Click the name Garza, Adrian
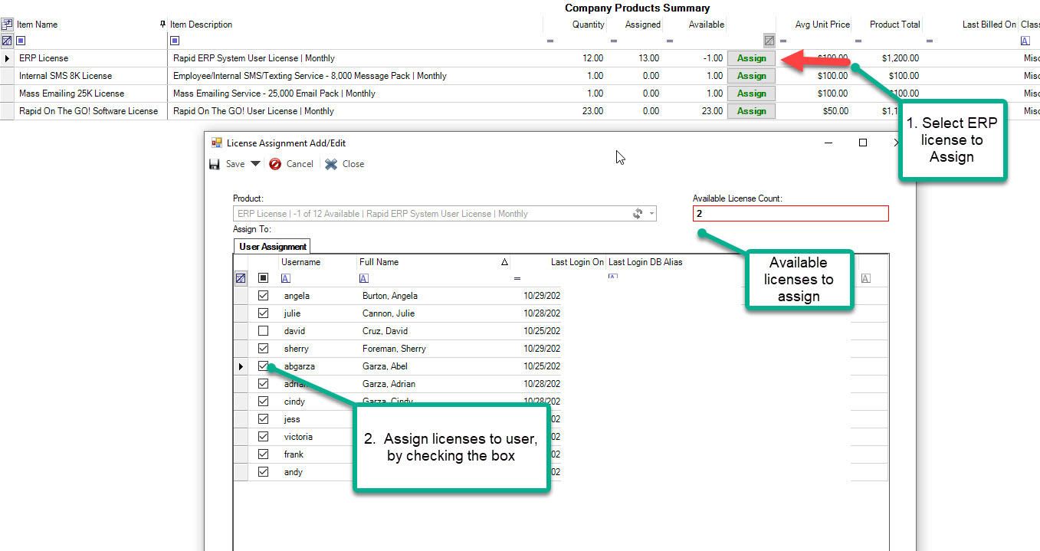Screen dimensions: 1040x551 tap(389, 384)
